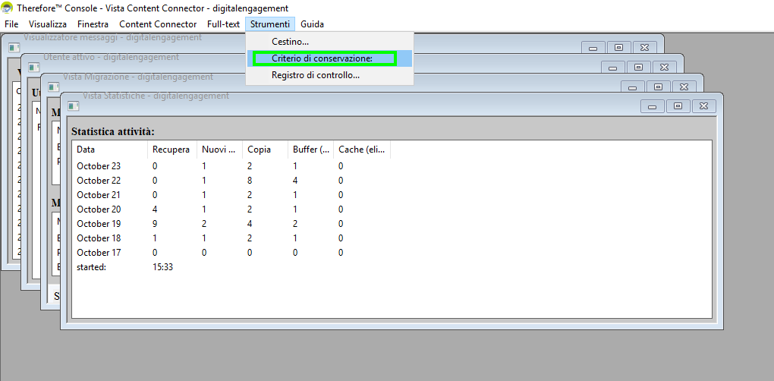Close the Utente attivo window
The image size is (774, 381).
tap(665, 67)
